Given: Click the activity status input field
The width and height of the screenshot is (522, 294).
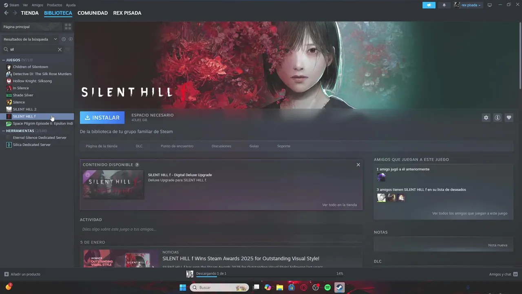Looking at the screenshot, I should click(x=221, y=229).
